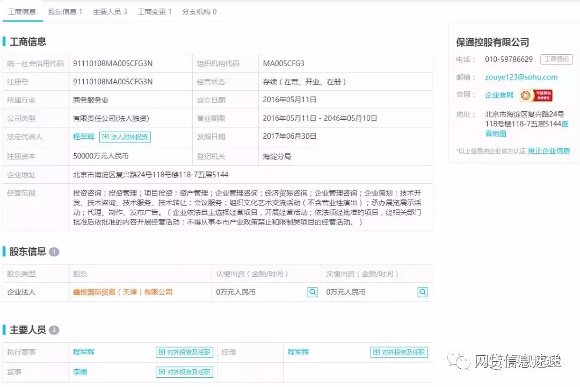The width and height of the screenshot is (580, 387).
Task: Click magnifier icon in 实缴出资 cell
Action: click(x=423, y=292)
